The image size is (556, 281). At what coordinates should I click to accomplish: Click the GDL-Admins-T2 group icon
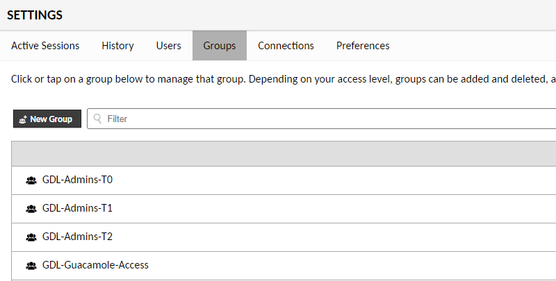tap(31, 237)
